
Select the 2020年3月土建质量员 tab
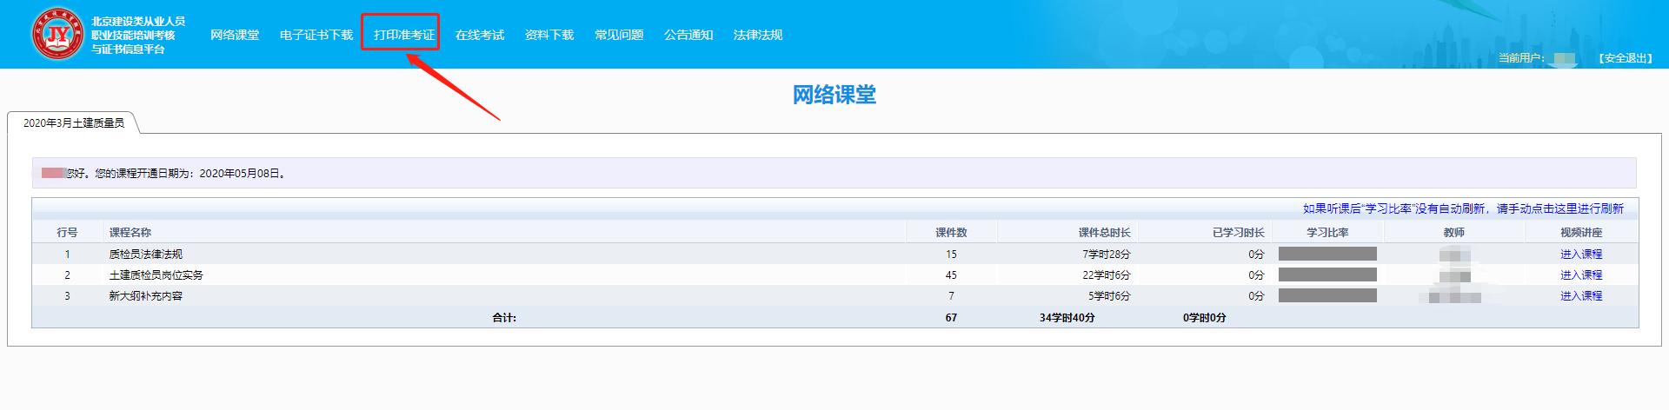coord(74,123)
